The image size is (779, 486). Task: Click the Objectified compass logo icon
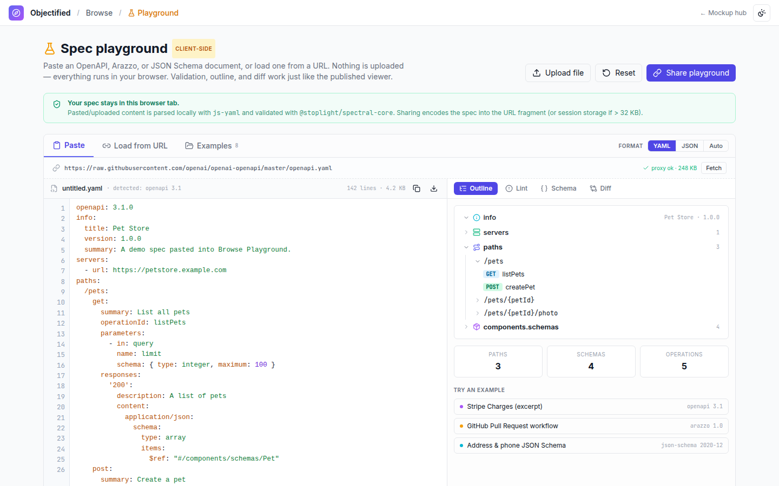click(x=16, y=13)
